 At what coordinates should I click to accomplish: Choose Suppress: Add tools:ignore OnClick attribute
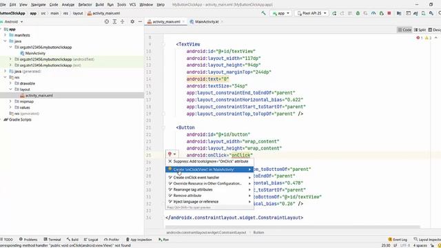coord(209,161)
